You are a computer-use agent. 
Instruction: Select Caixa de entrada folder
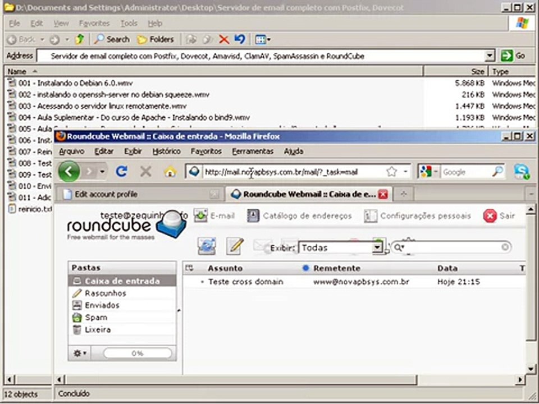tap(122, 281)
